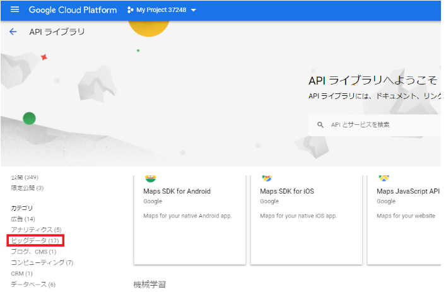The width and height of the screenshot is (446, 292).
Task: Click the Maps SDK for Android card icon
Action: (x=151, y=178)
